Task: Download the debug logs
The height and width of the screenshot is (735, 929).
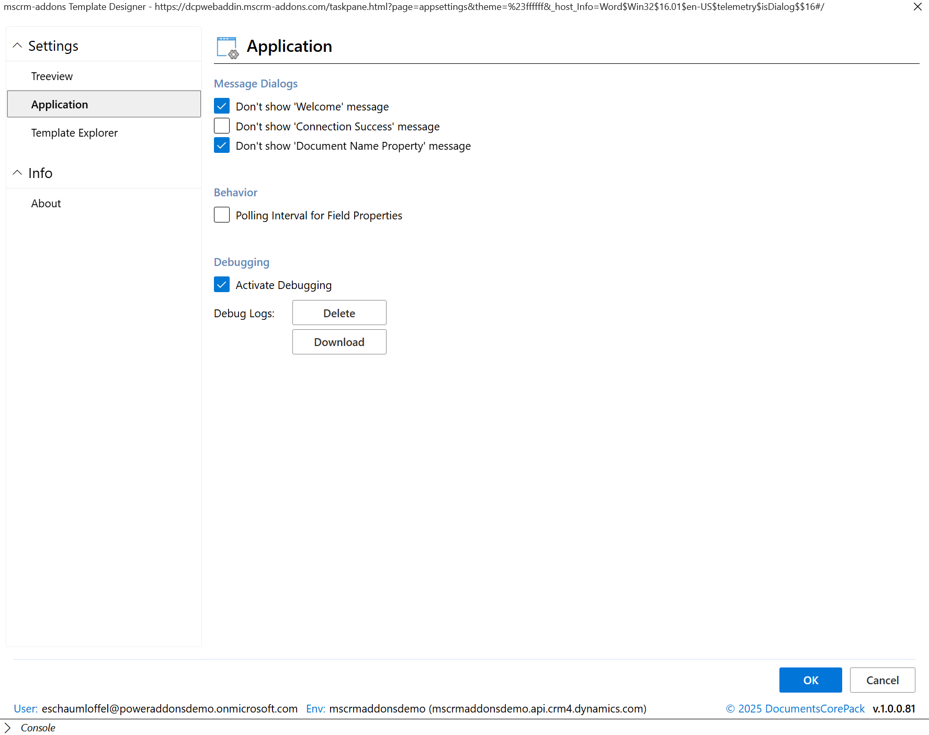Action: [x=339, y=342]
